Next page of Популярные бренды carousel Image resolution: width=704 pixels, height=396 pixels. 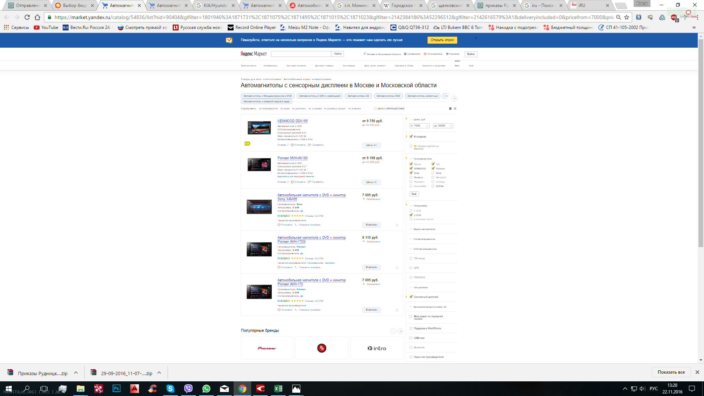(x=400, y=331)
